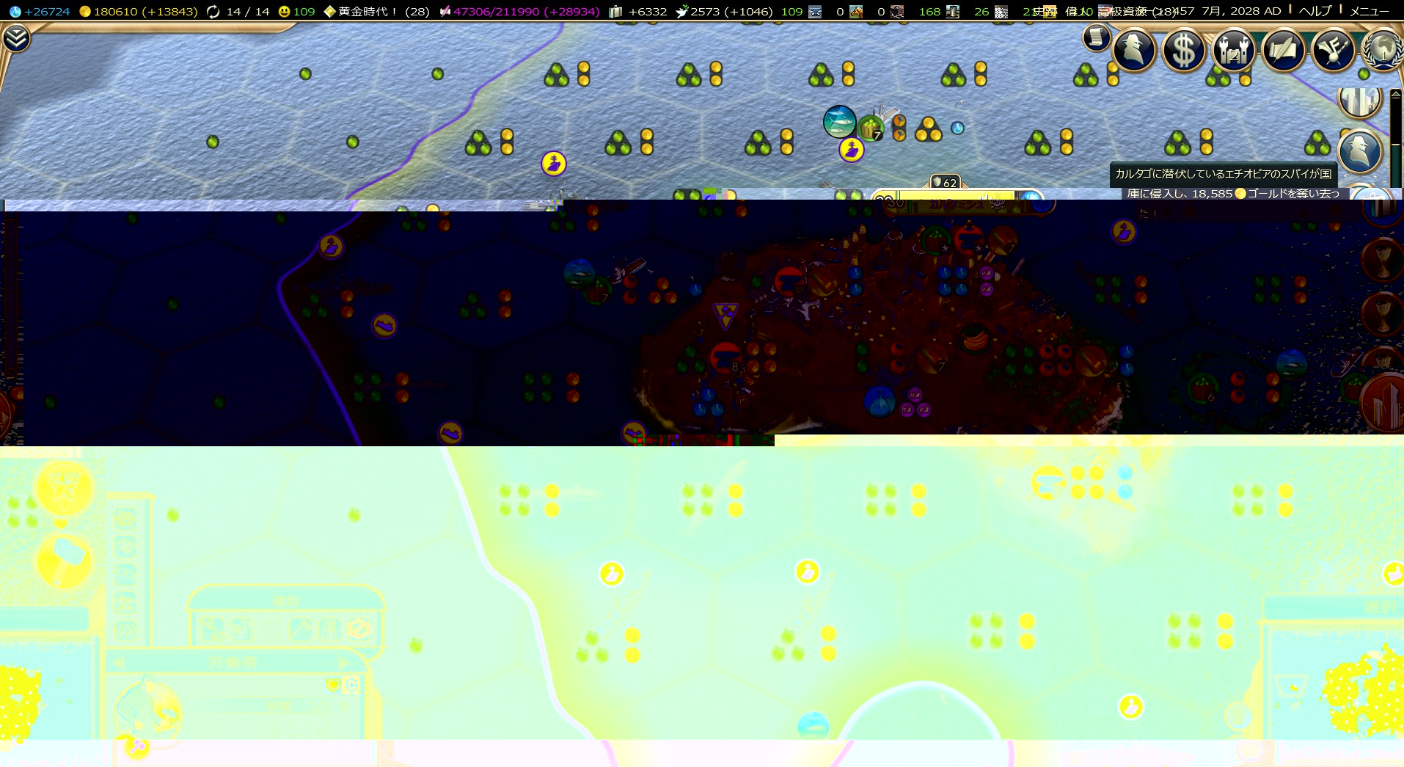Image resolution: width=1404 pixels, height=767 pixels.
Task: Click the tourism value +6332
Action: (638, 12)
